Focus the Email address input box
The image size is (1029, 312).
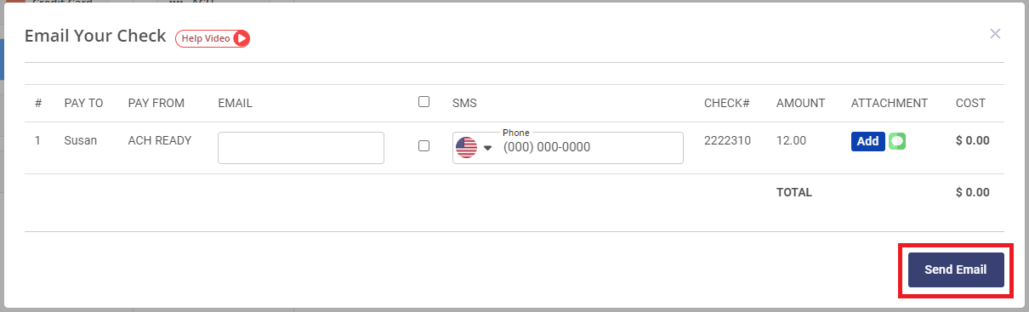(x=301, y=148)
